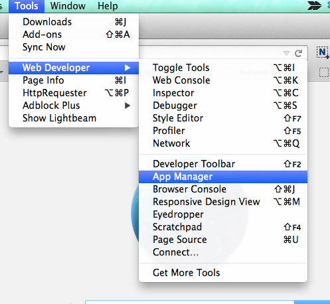The height and width of the screenshot is (304, 330).
Task: Open Scratchpad
Action: click(x=223, y=227)
